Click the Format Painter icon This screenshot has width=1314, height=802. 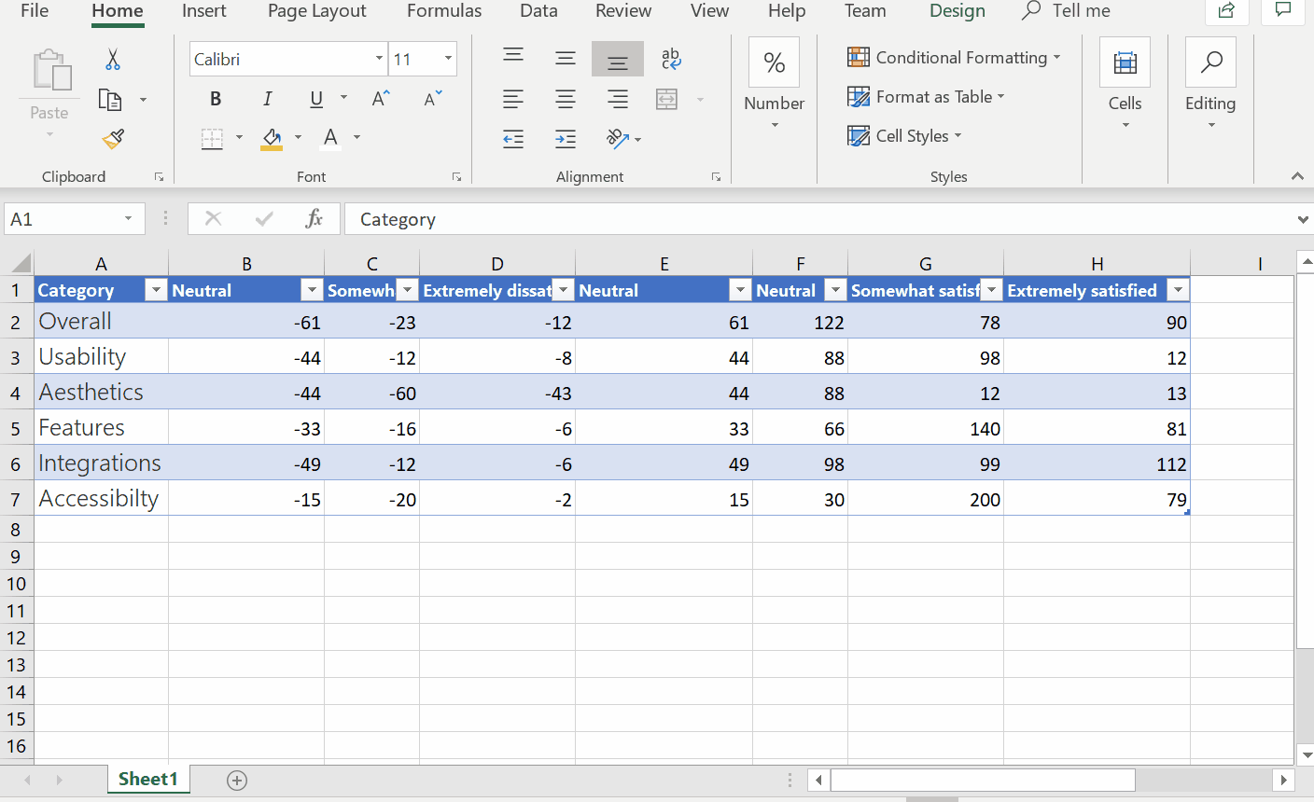point(112,138)
